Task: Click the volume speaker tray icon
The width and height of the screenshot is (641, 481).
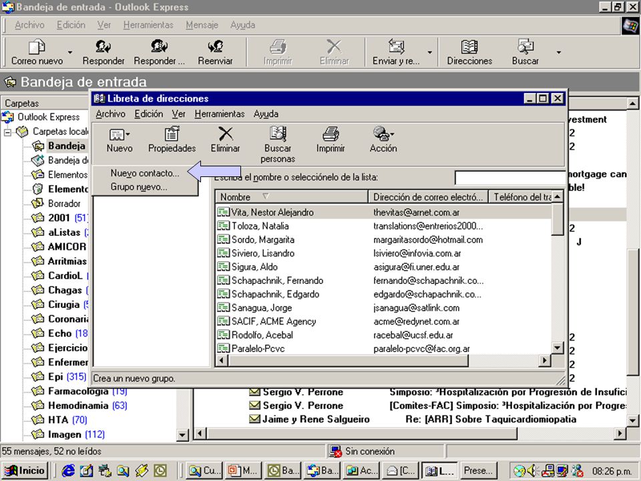Action: point(532,471)
